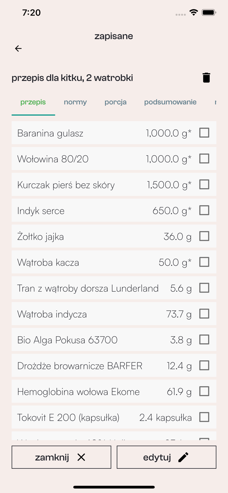
Task: Click recipe title przepis dla kitku, 2 watrobki
Action: tap(72, 78)
